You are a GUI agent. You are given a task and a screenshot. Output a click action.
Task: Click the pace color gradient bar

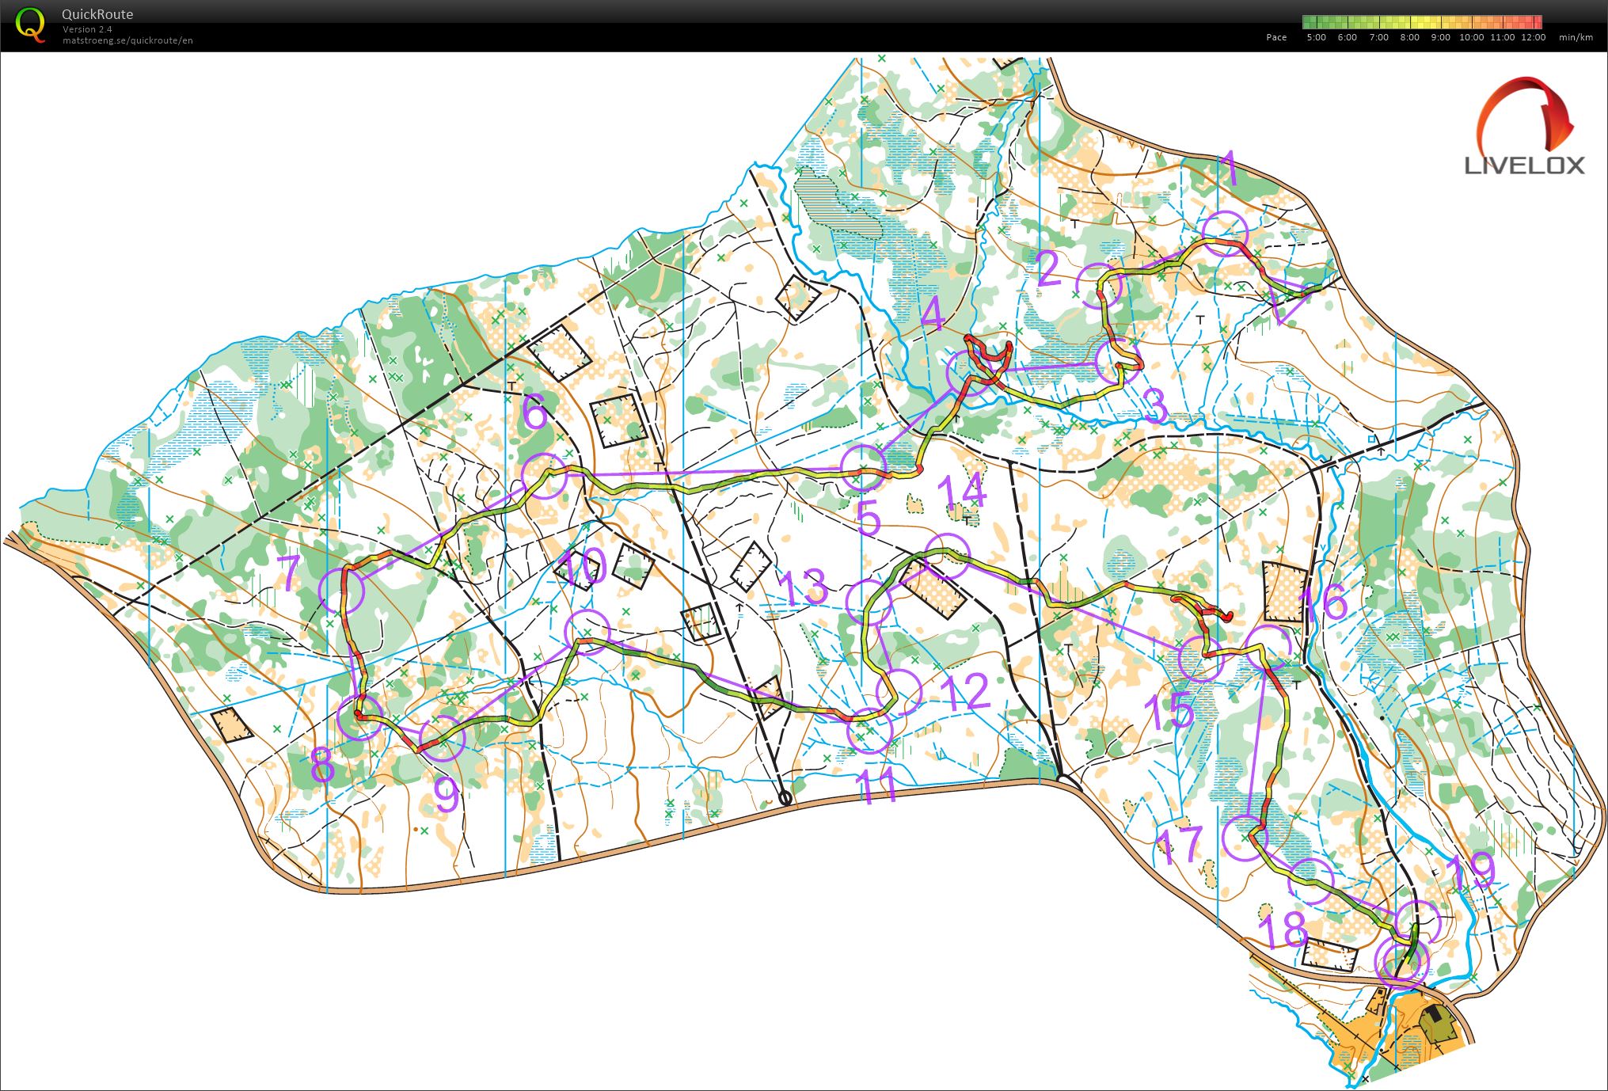click(1422, 22)
